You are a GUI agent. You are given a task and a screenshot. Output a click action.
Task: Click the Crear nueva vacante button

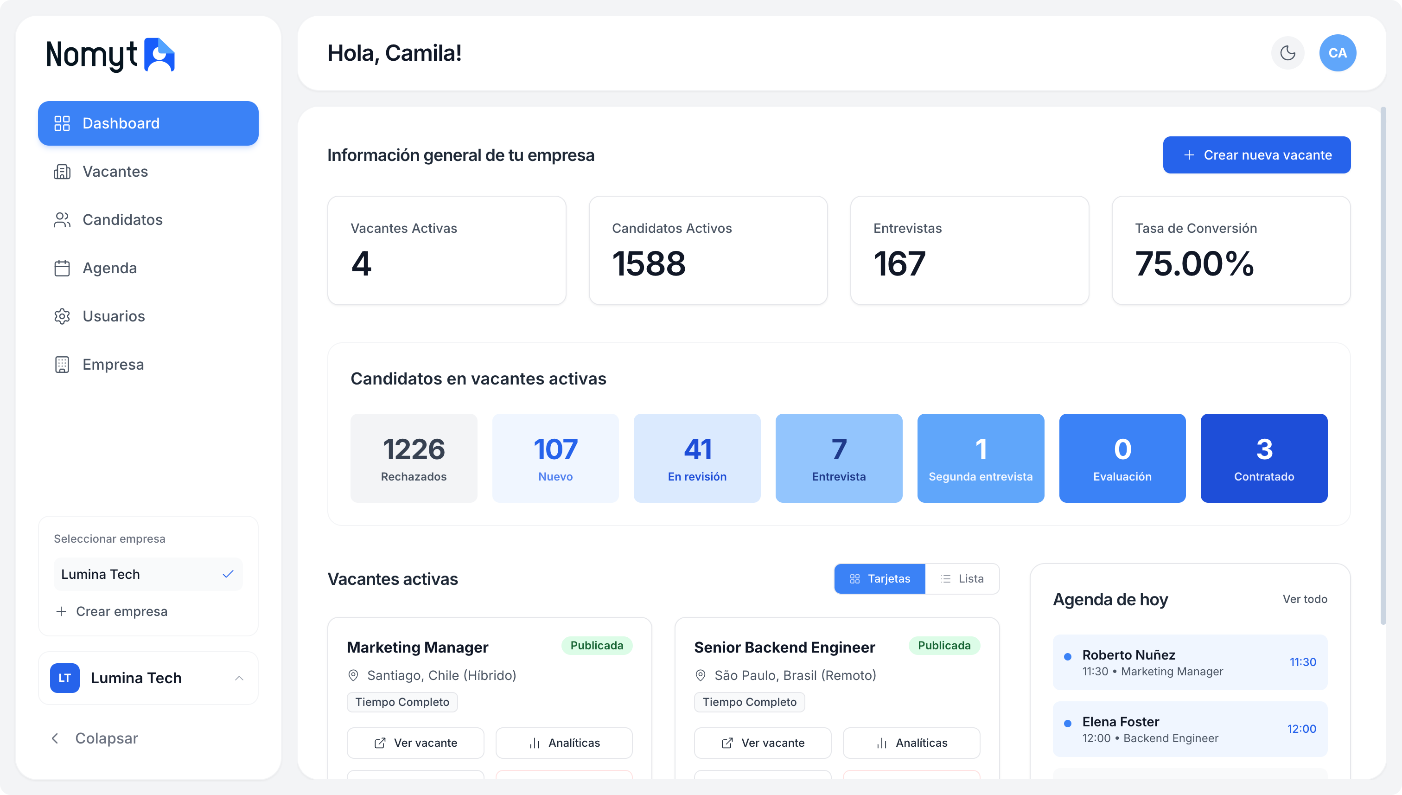tap(1257, 154)
